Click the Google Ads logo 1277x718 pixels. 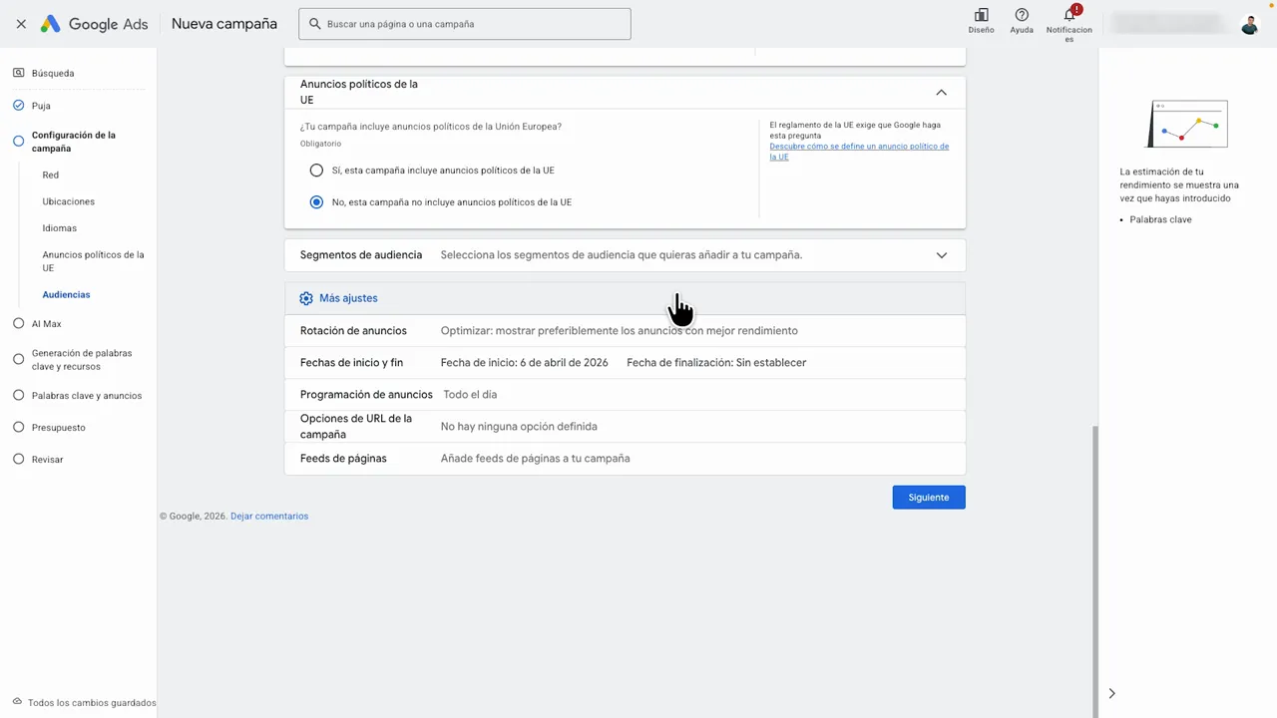coord(94,24)
